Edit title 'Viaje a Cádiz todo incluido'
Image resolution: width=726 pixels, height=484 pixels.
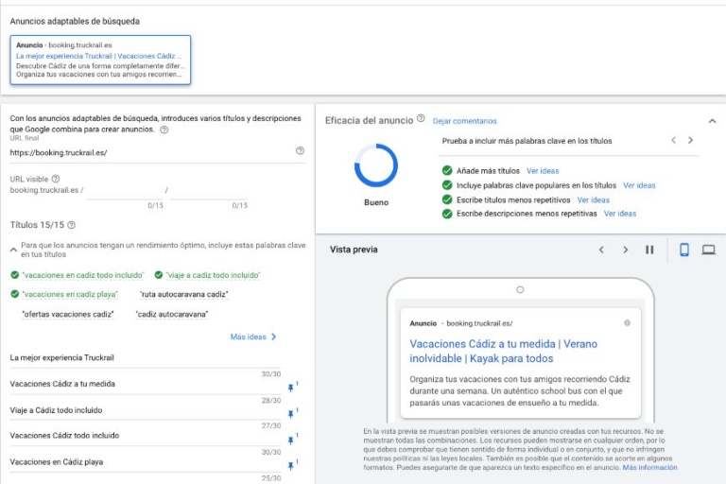tap(145, 410)
